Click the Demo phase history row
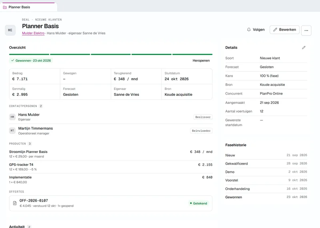Image resolution: width=320 pixels, height=228 pixels. click(266, 172)
